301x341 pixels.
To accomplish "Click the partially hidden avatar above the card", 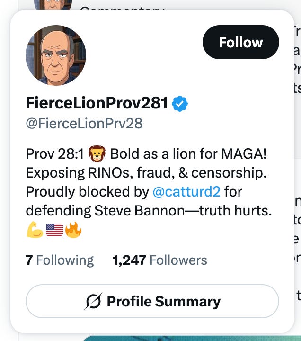I will 53,5.
